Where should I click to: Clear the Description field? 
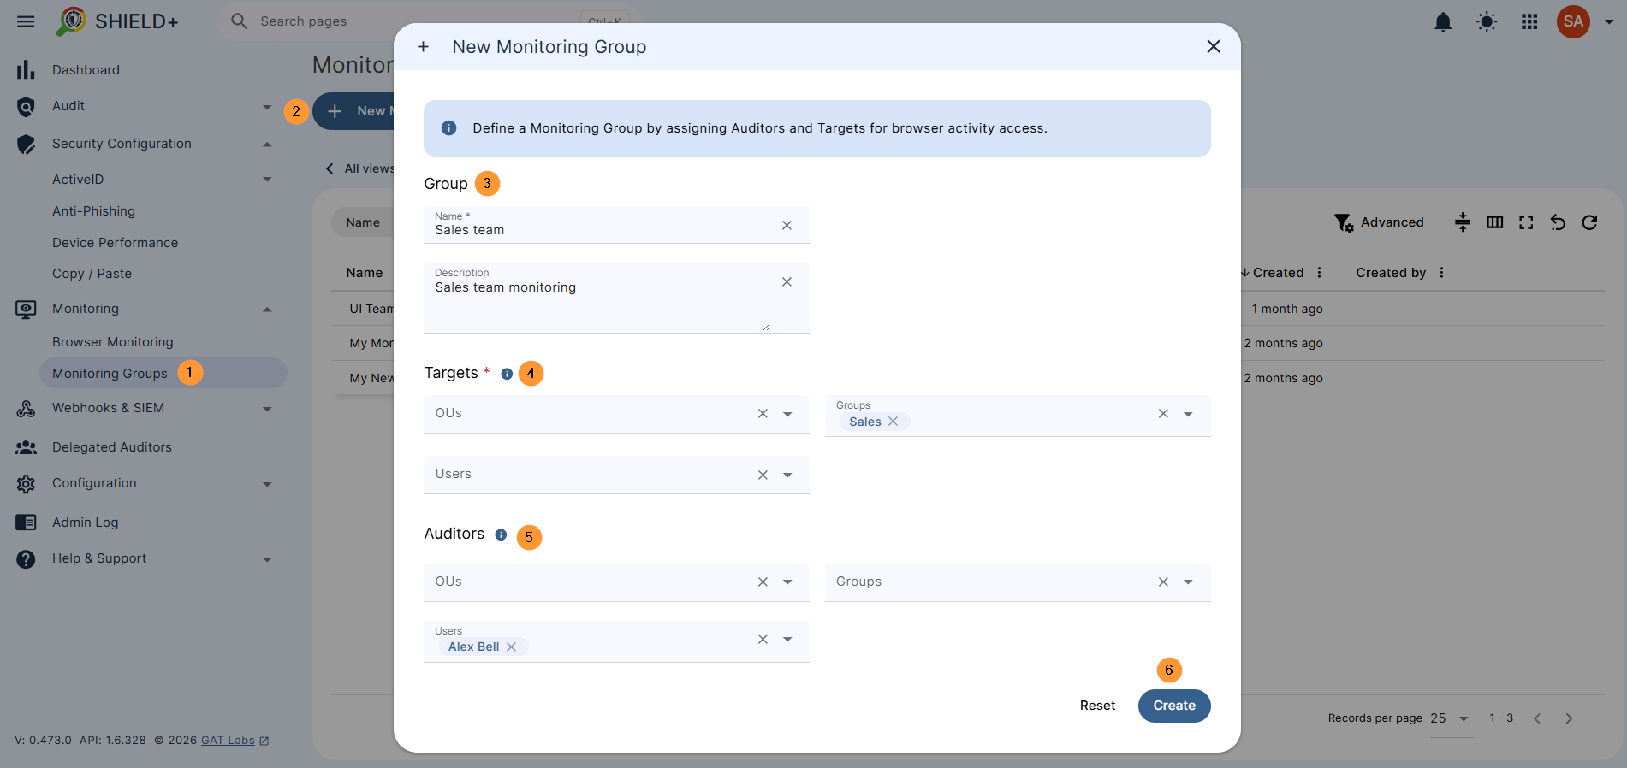click(x=787, y=281)
